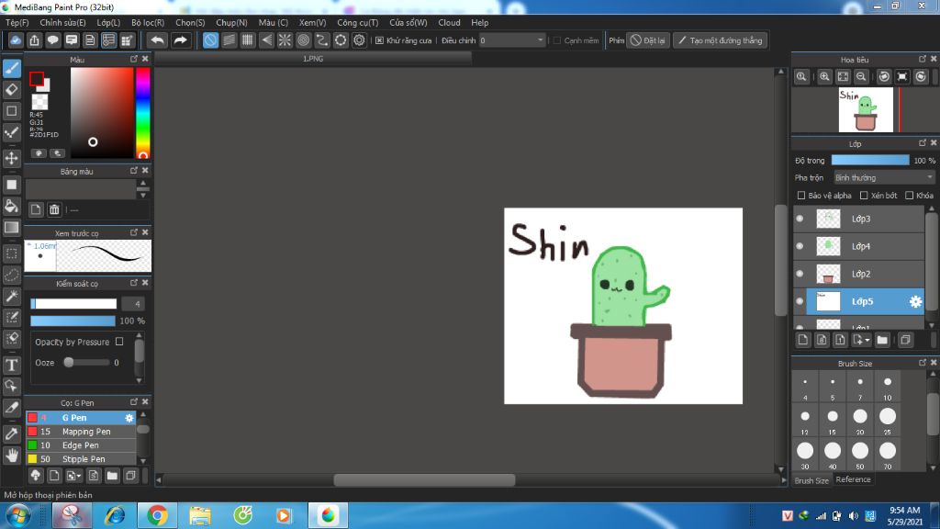Select the Mapping Pen brush
This screenshot has height=529, width=940.
(85, 432)
